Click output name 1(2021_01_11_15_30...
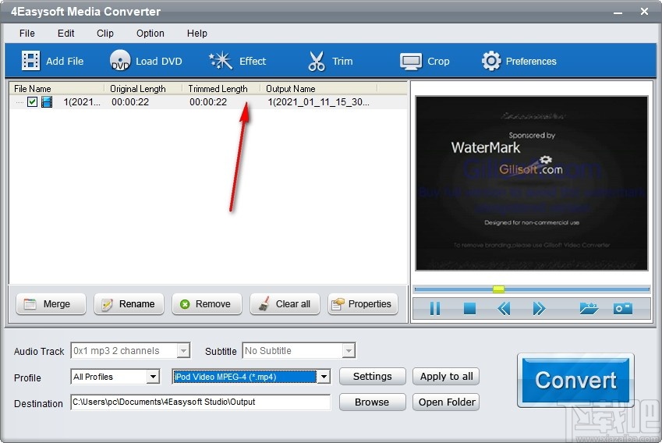This screenshot has width=662, height=443. pyautogui.click(x=318, y=101)
